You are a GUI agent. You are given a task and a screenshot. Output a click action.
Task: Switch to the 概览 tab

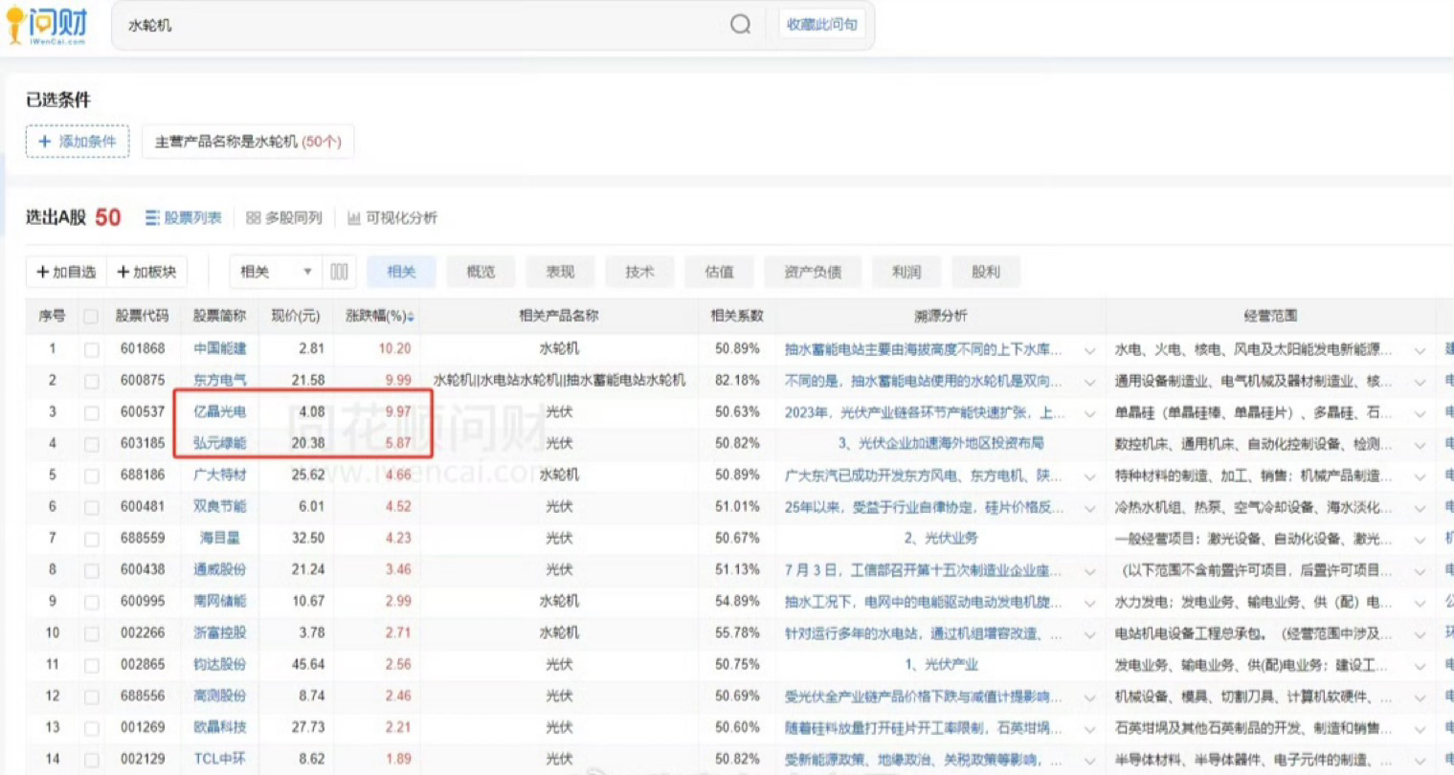481,272
